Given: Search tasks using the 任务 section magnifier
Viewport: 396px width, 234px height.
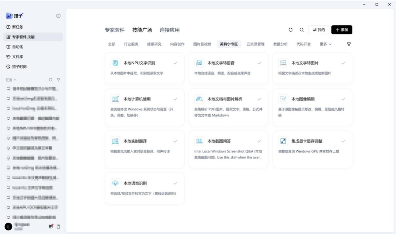Looking at the screenshot, I should (51, 80).
